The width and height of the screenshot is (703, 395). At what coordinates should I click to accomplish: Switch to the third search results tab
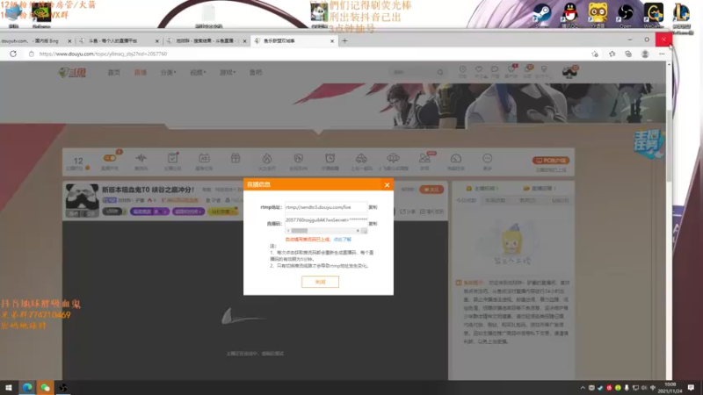(207, 40)
